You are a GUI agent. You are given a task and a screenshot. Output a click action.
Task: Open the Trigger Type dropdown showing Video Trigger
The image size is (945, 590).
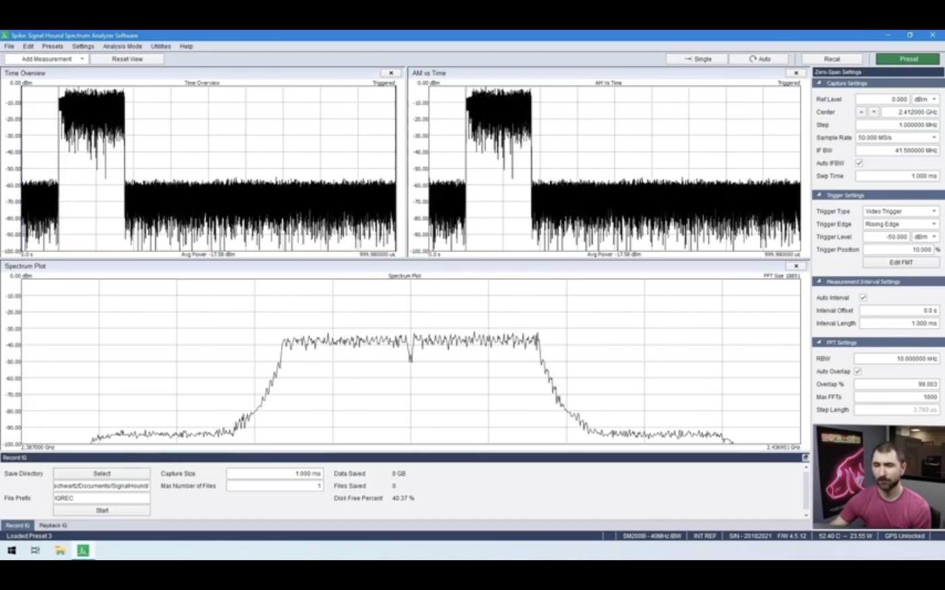[900, 210]
